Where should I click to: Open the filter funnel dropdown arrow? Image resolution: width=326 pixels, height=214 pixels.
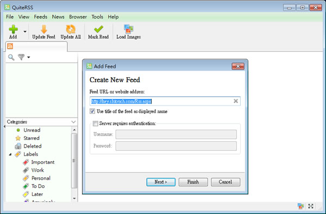point(29,57)
